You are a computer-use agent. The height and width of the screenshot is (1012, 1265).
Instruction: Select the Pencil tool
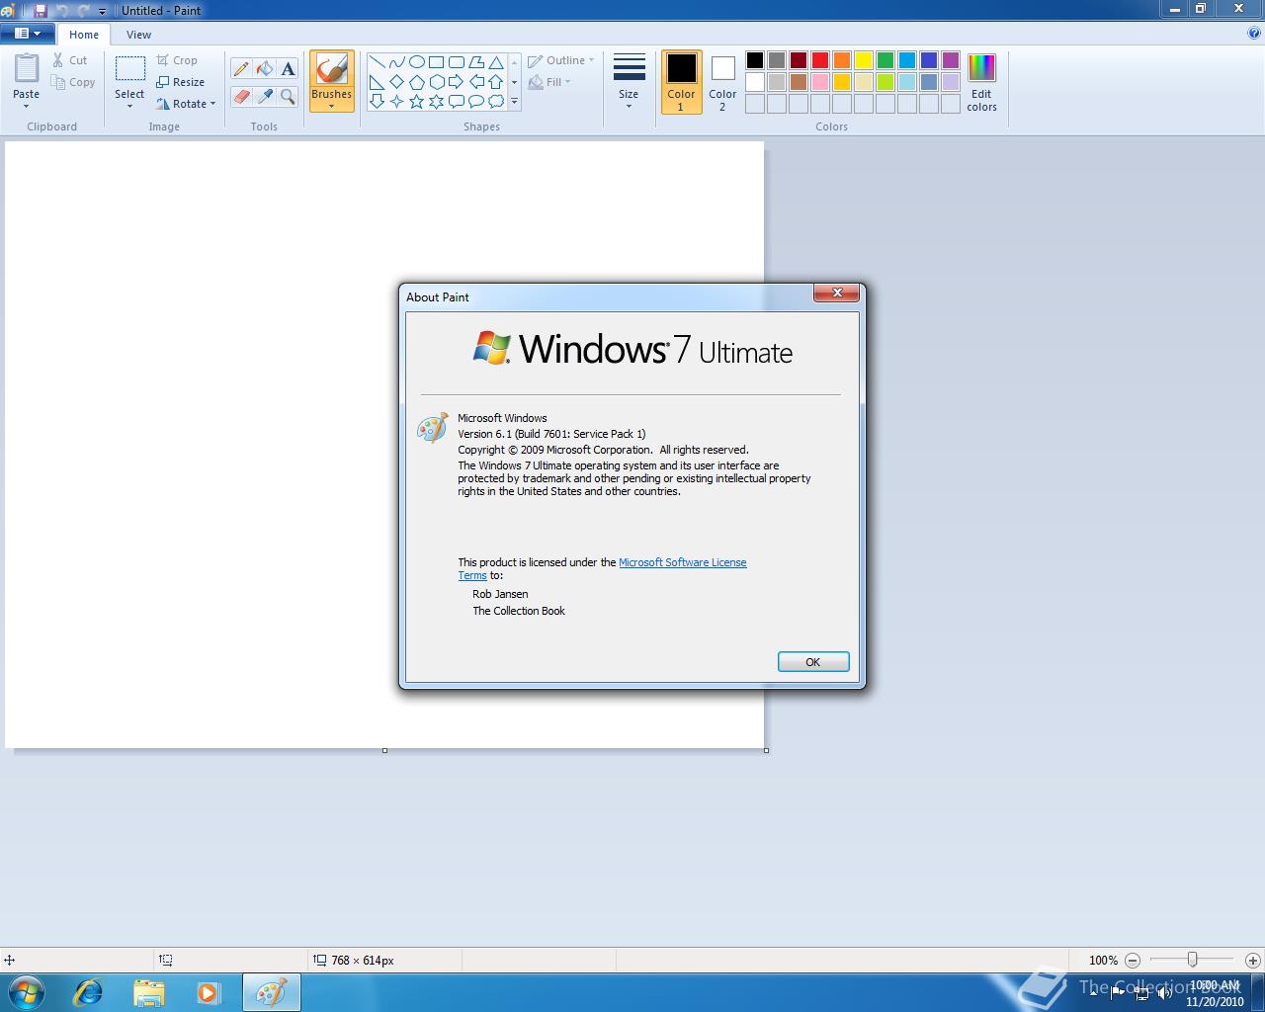(x=241, y=69)
